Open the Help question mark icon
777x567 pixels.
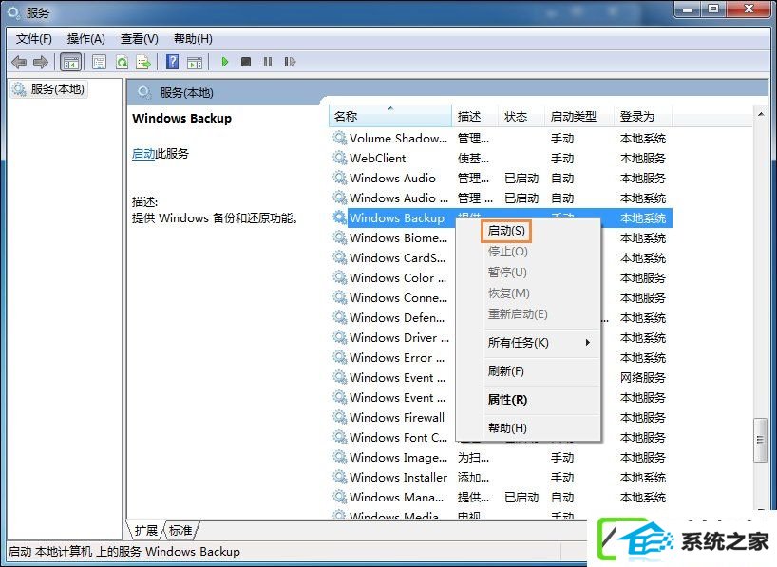(x=173, y=62)
